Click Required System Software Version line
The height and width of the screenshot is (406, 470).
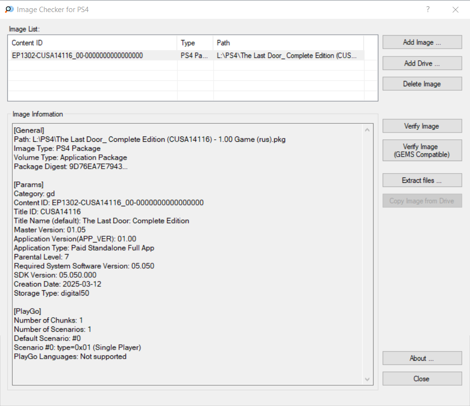pyautogui.click(x=84, y=266)
